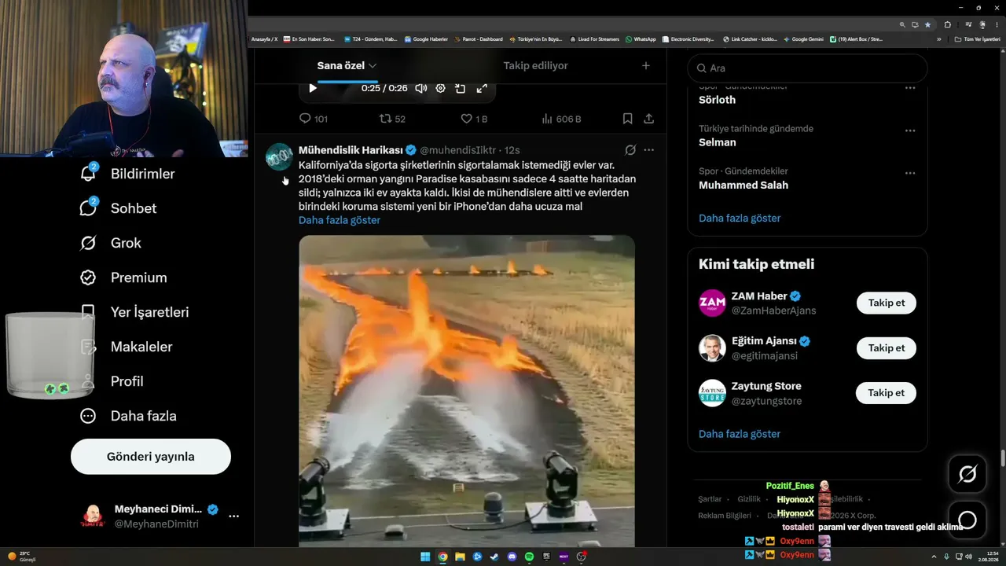Expand the video to fullscreen
The width and height of the screenshot is (1006, 566).
[482, 88]
